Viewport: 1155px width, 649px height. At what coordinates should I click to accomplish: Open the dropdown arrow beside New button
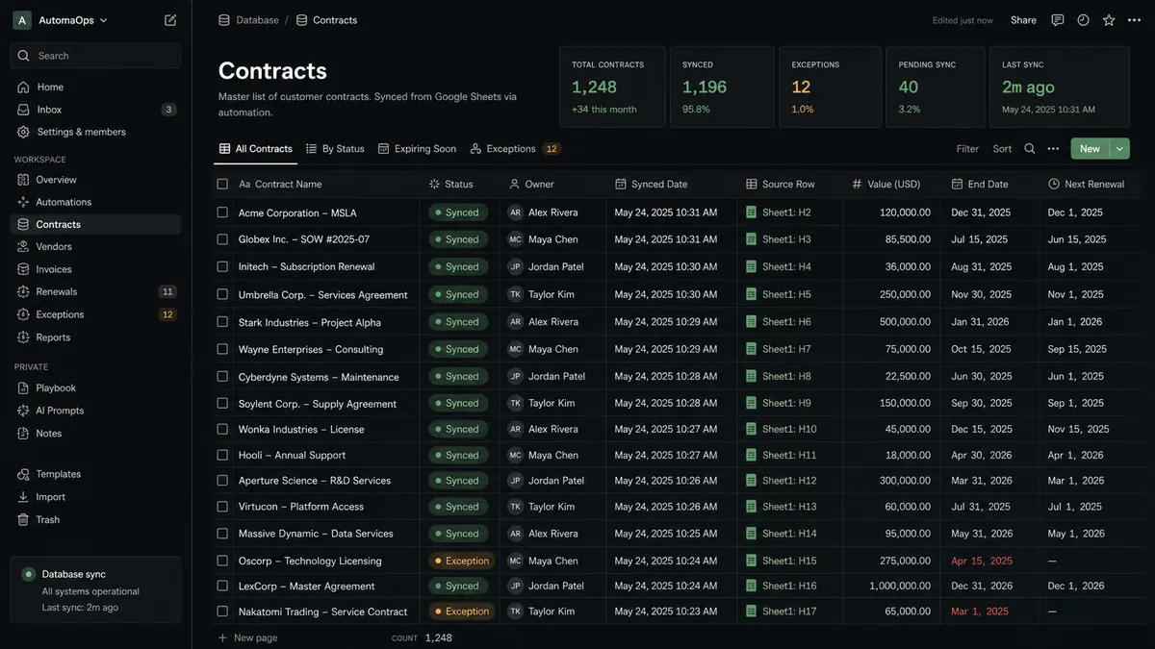1119,149
